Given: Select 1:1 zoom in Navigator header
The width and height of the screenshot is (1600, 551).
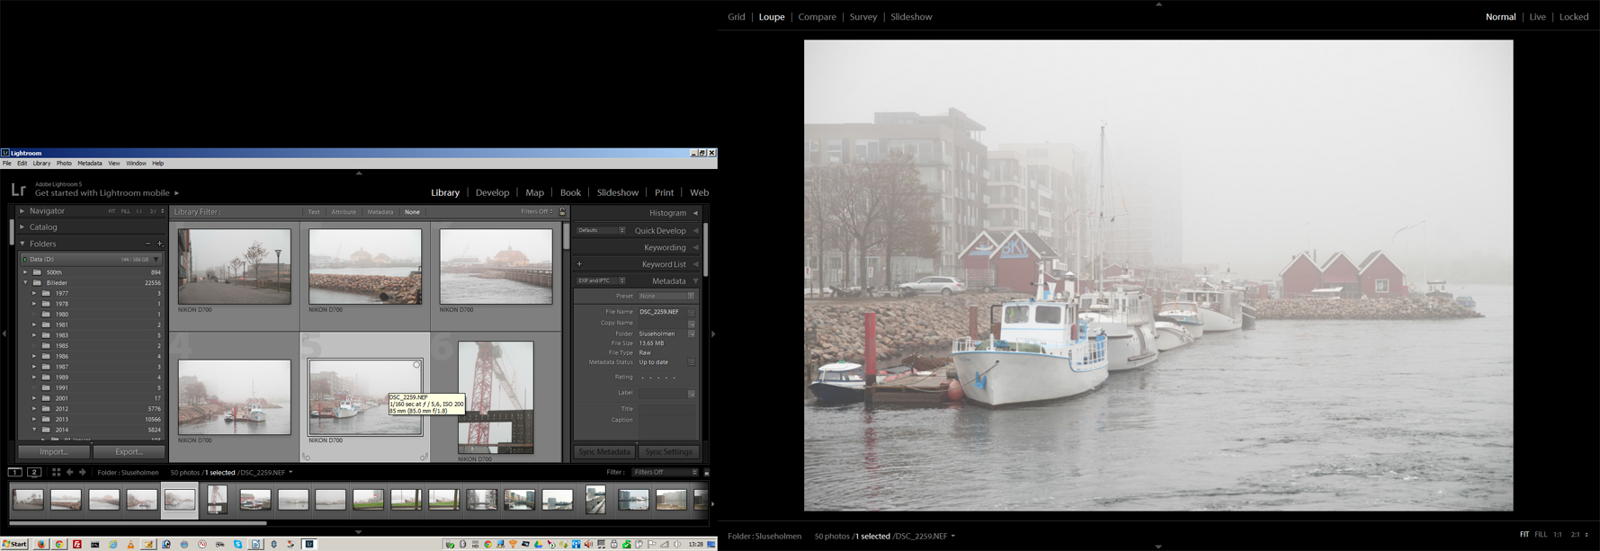Looking at the screenshot, I should click(139, 211).
